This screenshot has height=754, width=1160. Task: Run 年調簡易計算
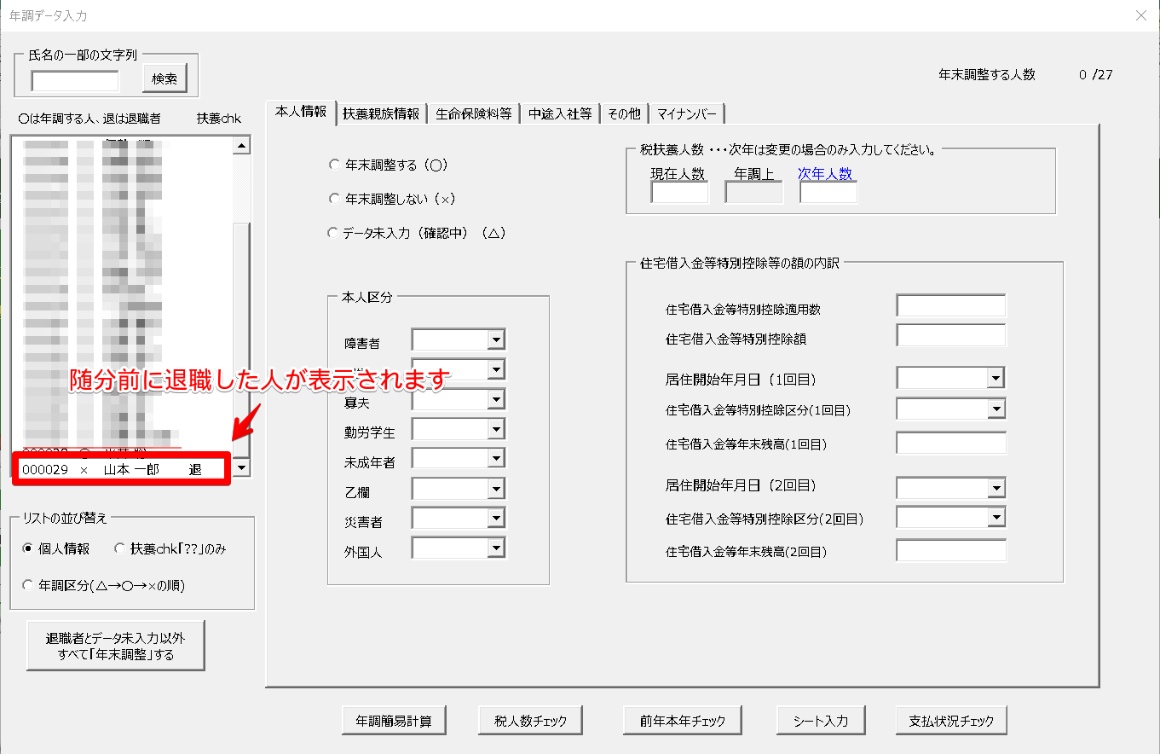point(394,721)
